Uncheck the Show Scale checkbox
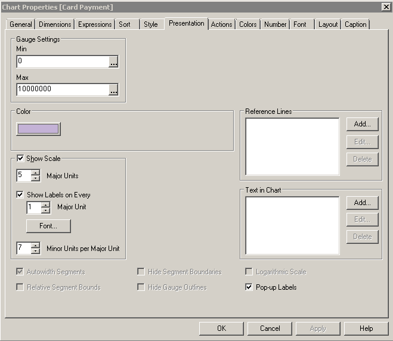The height and width of the screenshot is (341, 393). pyautogui.click(x=21, y=159)
